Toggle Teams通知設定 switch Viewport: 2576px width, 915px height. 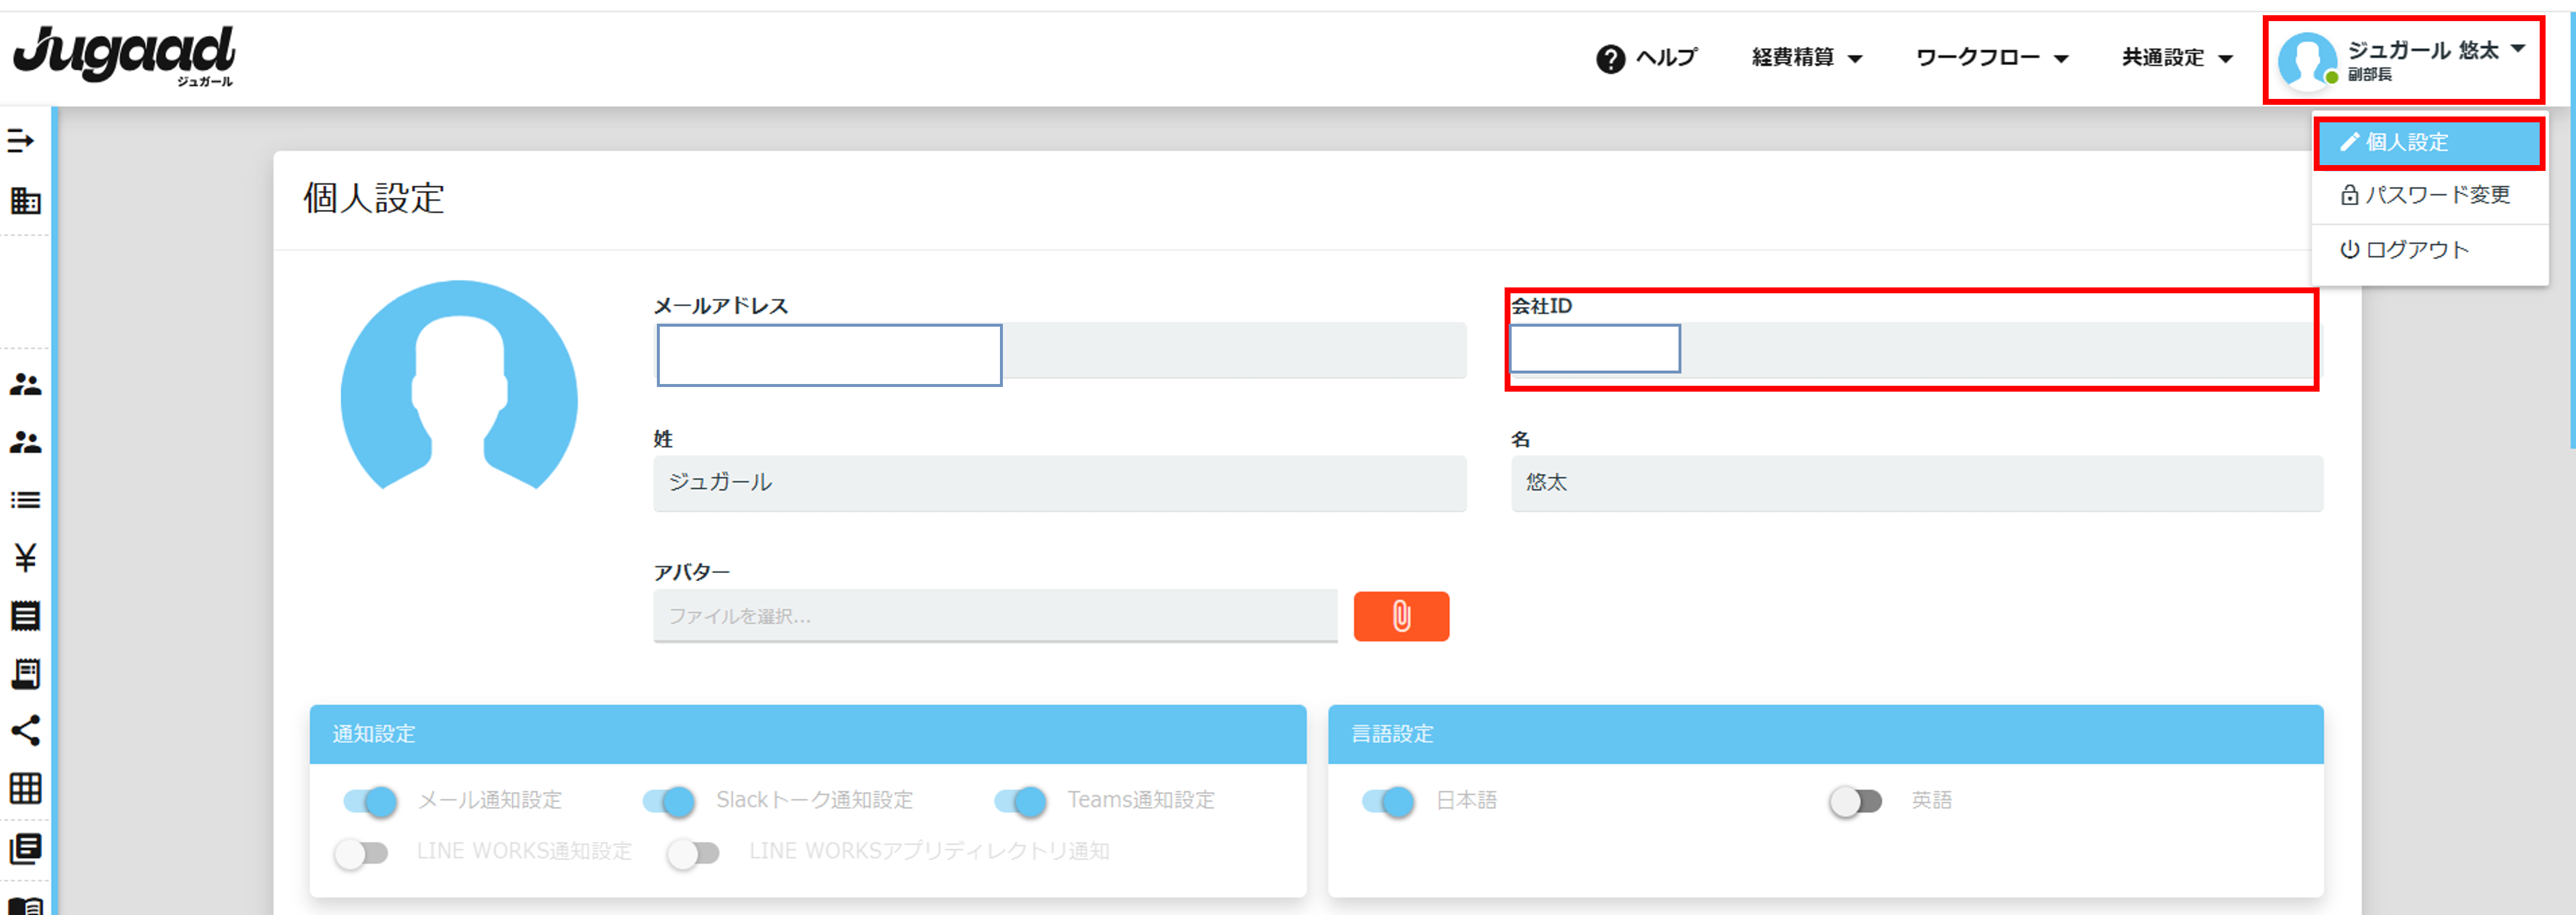(x=1020, y=801)
